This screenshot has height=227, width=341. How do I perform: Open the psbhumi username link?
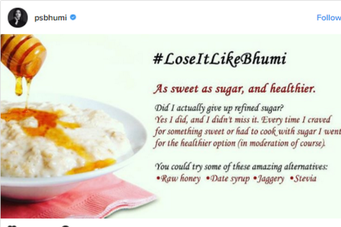pyautogui.click(x=51, y=17)
